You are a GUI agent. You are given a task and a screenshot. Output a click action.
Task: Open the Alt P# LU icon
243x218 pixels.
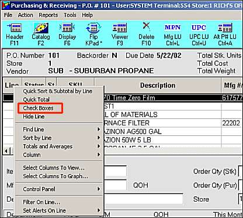pyautogui.click(x=225, y=34)
